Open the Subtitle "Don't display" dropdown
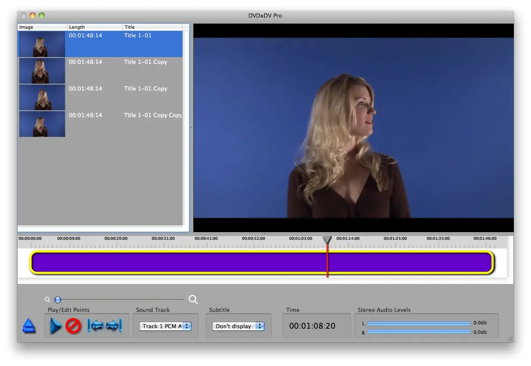The height and width of the screenshot is (366, 531). tap(238, 326)
